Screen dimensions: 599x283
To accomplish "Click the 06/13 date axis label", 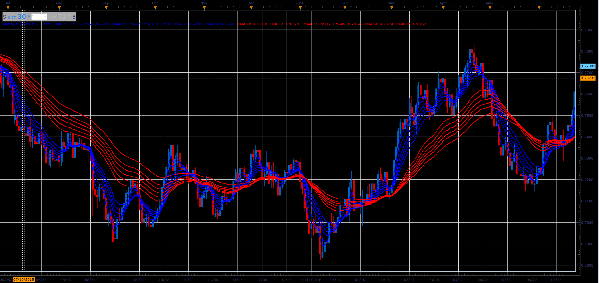I will point(556,280).
